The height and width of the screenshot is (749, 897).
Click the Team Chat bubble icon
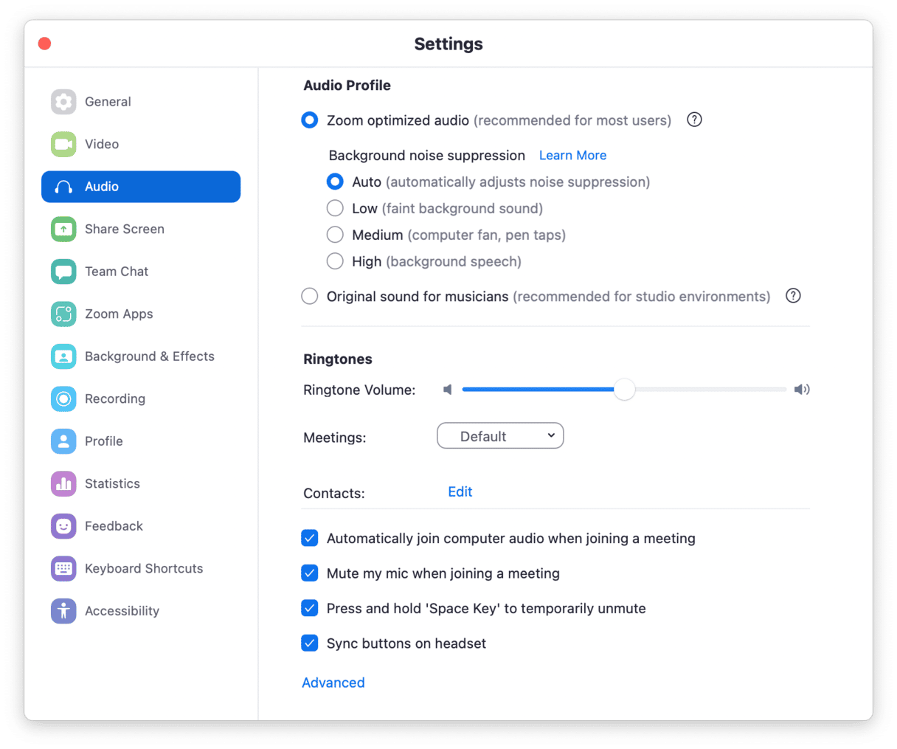point(63,272)
